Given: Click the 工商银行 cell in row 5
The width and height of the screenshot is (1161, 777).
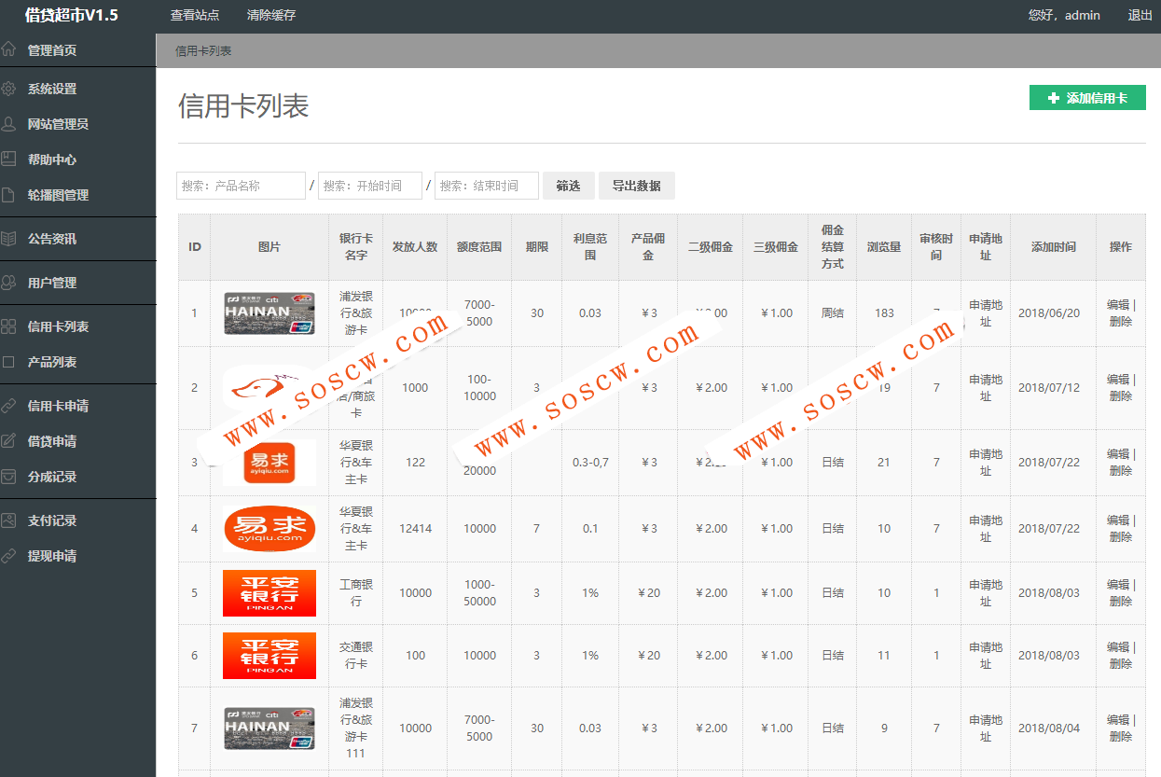Looking at the screenshot, I should [356, 593].
